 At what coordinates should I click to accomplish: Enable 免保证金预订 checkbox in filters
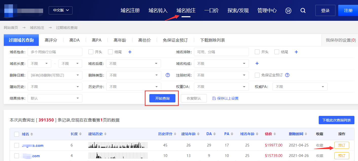[257, 75]
